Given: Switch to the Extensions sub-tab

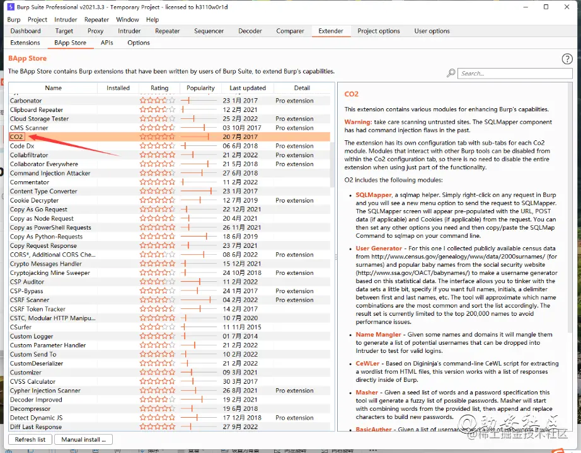Looking at the screenshot, I should click(x=25, y=43).
